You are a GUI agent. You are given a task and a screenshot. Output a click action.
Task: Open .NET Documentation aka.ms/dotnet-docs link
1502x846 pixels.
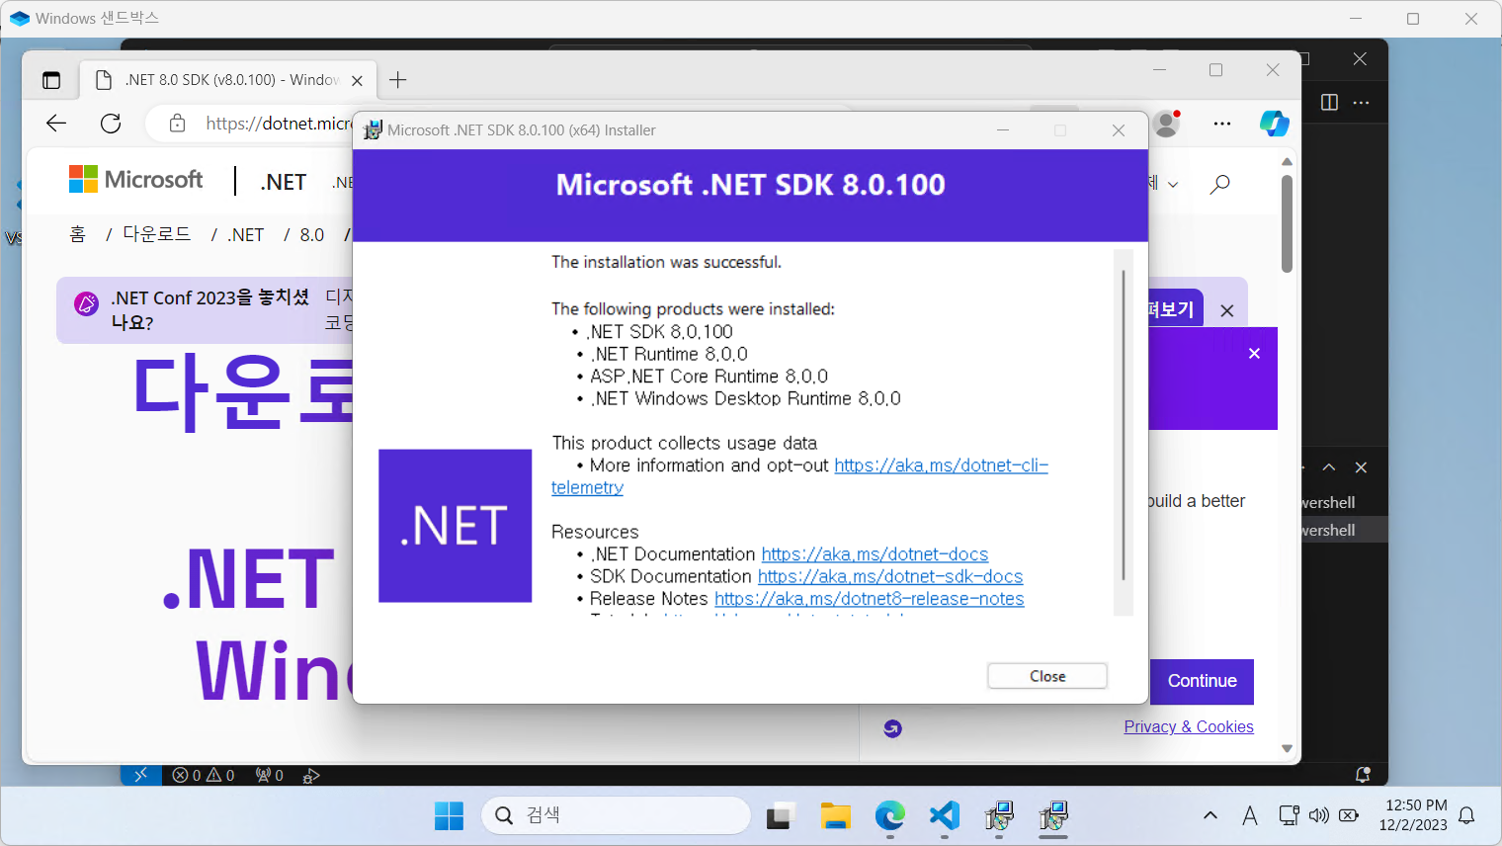pos(875,554)
